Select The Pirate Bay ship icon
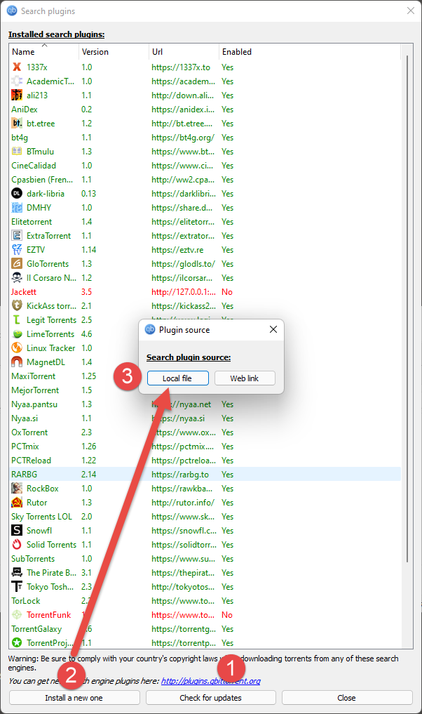This screenshot has height=714, width=422. click(x=17, y=572)
